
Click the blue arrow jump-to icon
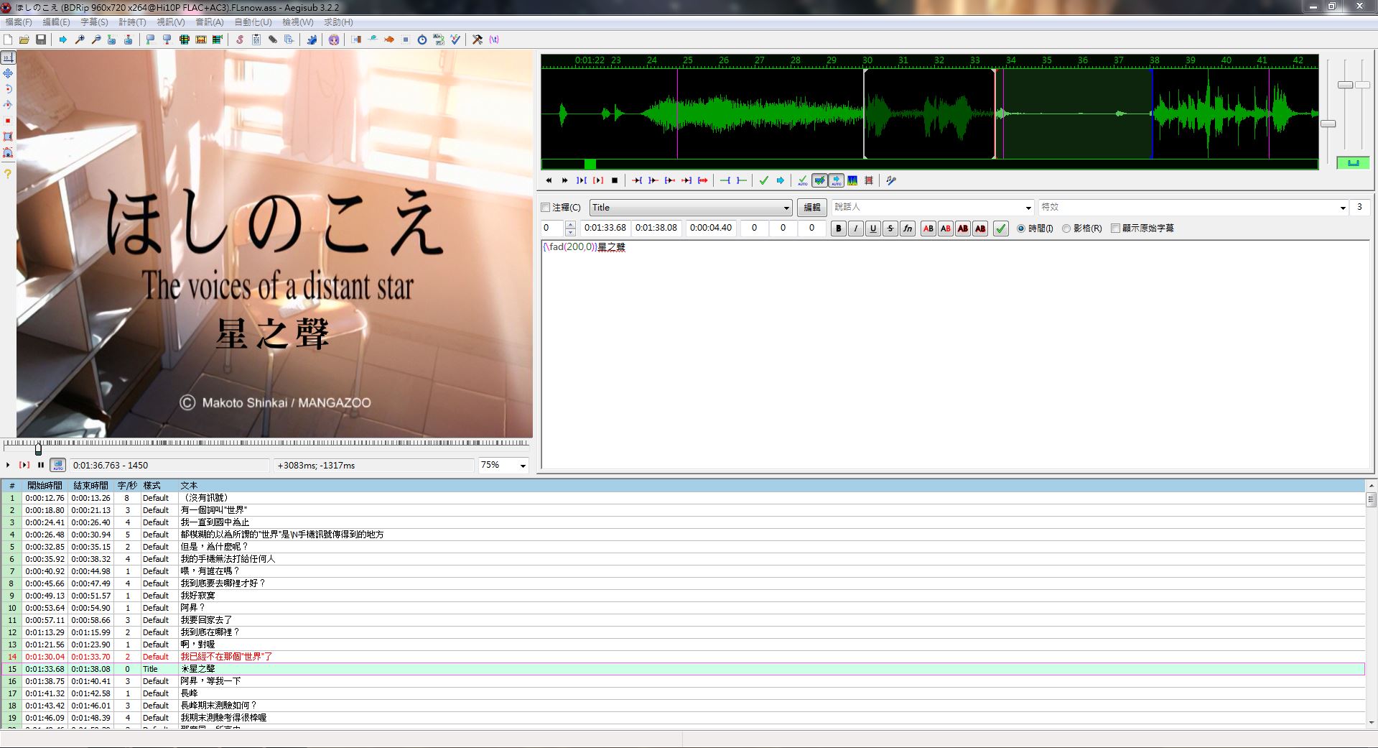tap(63, 40)
